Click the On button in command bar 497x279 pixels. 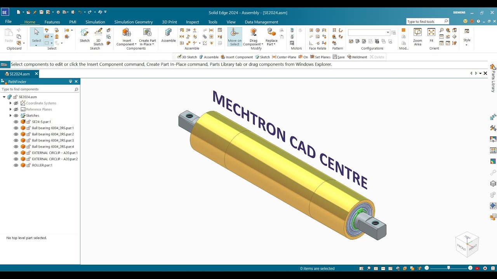tap(303, 57)
